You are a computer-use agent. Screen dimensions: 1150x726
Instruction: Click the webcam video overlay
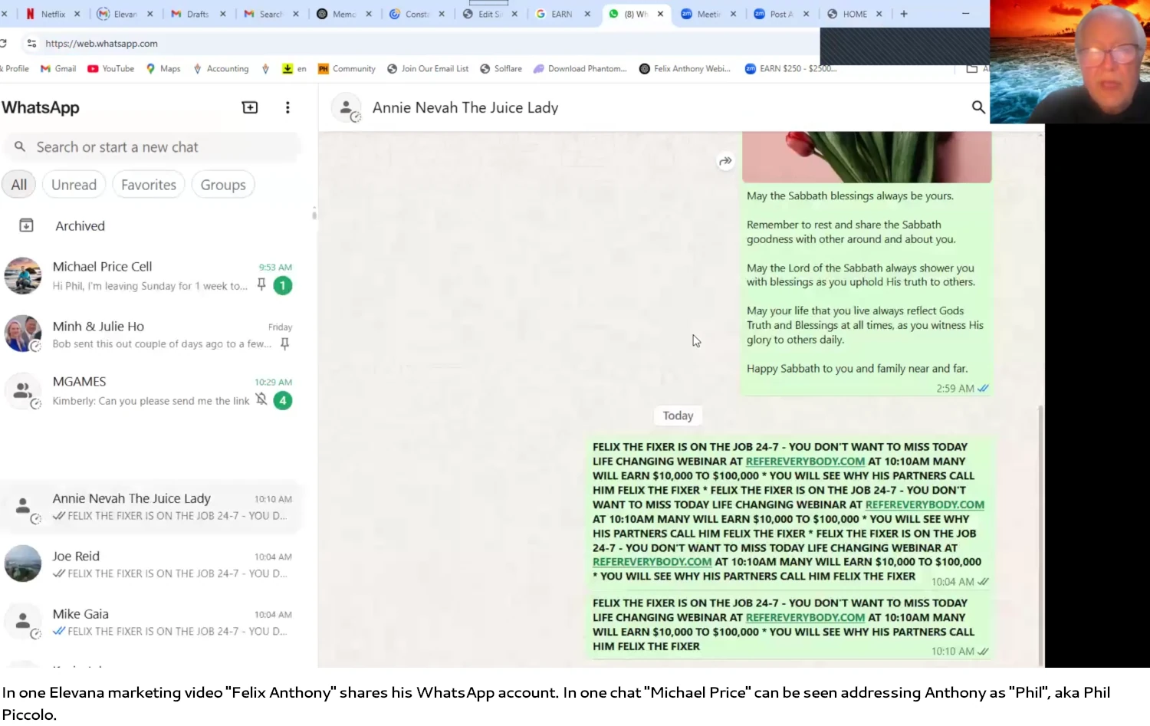[x=1069, y=61]
